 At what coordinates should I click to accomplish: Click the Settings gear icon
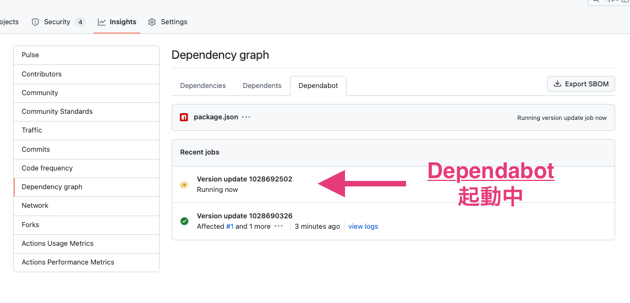pos(152,22)
